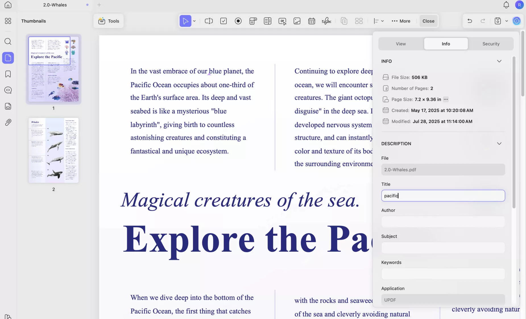This screenshot has width=526, height=319.
Task: Select the Checkbox form tool
Action: pos(223,21)
